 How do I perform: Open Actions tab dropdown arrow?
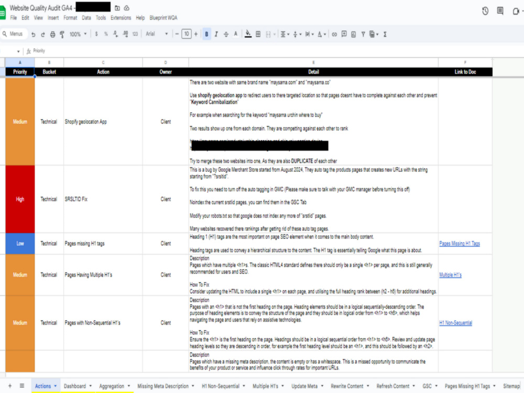click(x=55, y=386)
